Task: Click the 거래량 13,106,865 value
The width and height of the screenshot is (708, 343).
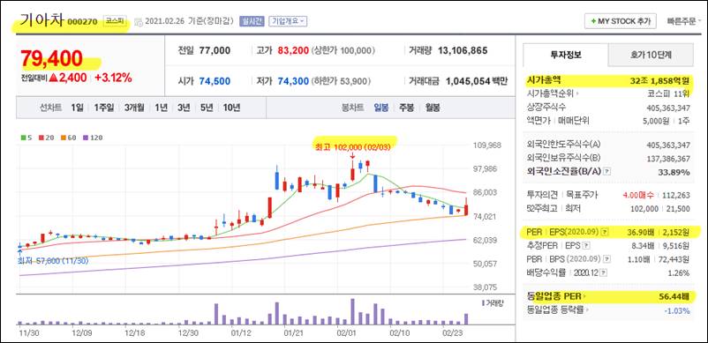Action: 463,50
